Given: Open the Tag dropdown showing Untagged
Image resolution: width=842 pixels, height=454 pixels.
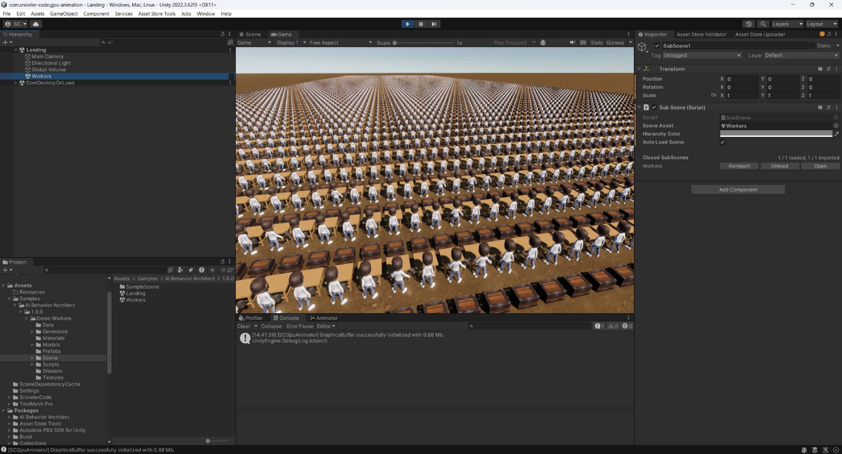Looking at the screenshot, I should (702, 55).
